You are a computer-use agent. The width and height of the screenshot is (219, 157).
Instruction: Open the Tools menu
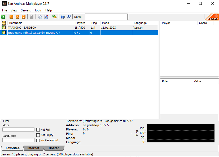pos(38,10)
